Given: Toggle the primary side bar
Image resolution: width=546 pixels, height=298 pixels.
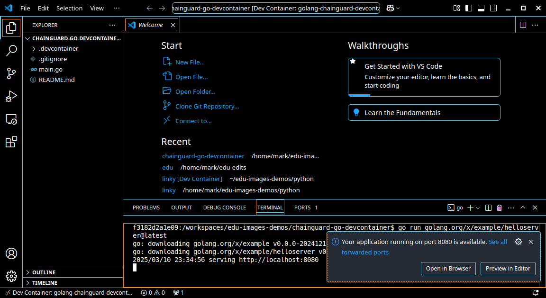Looking at the screenshot, I should (469, 8).
